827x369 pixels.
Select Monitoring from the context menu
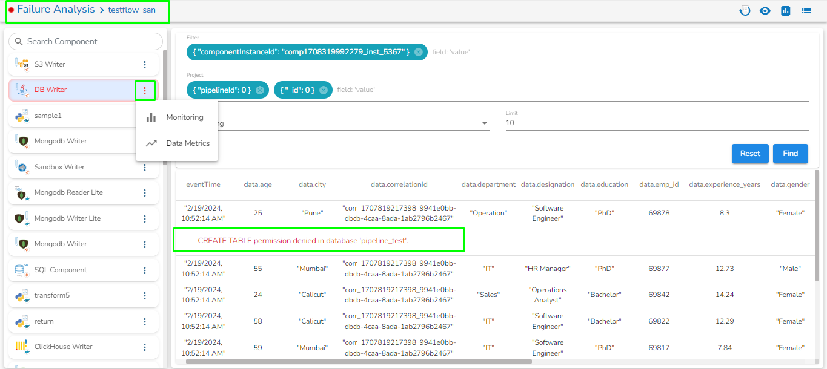coord(184,117)
